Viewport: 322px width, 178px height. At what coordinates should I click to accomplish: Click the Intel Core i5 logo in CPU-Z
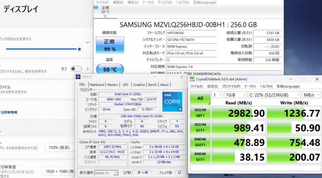[x=172, y=102]
